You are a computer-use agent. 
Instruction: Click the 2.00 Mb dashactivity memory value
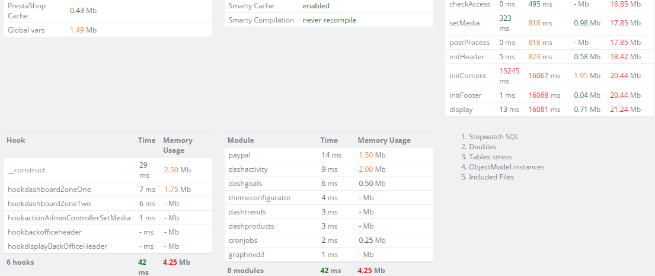coord(372,169)
